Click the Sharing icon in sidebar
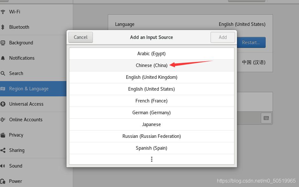The height and width of the screenshot is (187, 299). pyautogui.click(x=3, y=150)
